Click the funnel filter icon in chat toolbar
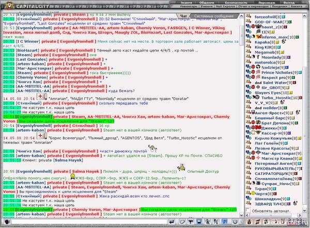This screenshot has width=310, height=228. [x=191, y=222]
